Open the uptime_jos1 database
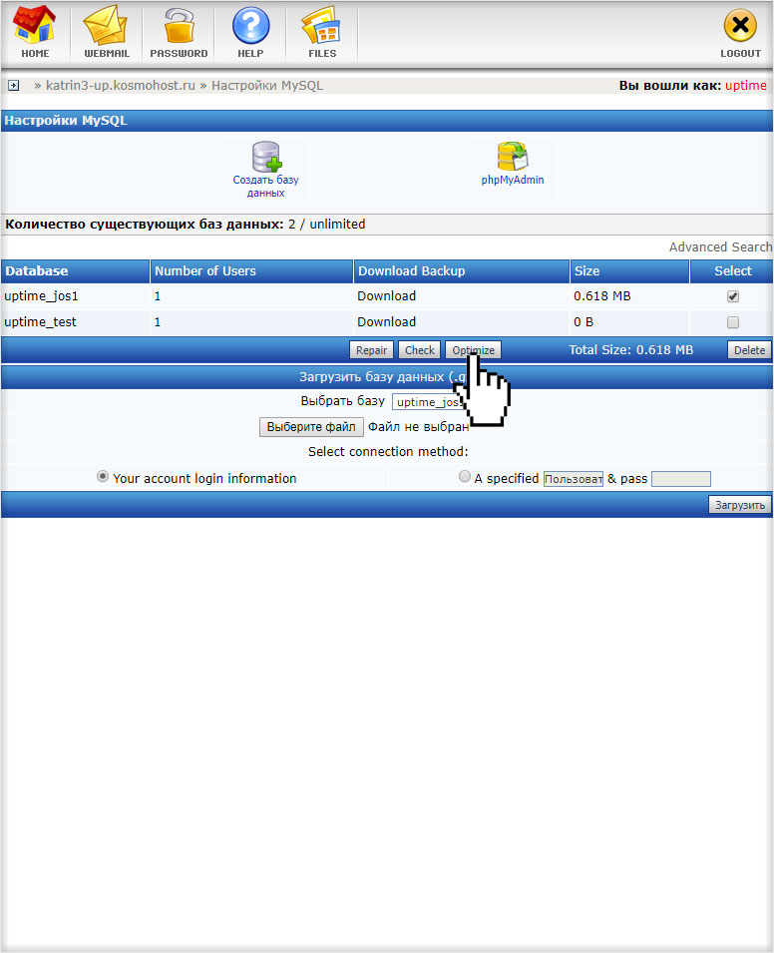 pyautogui.click(x=41, y=296)
